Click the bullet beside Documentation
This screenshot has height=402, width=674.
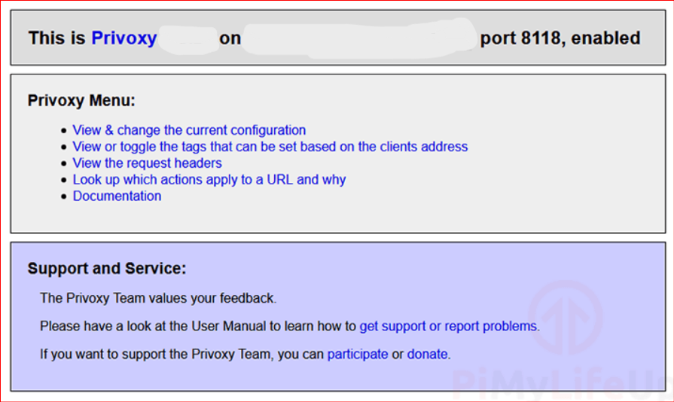[x=64, y=197]
